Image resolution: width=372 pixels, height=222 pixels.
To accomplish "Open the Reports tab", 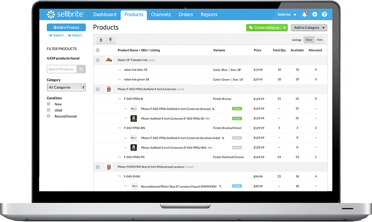I will (209, 15).
